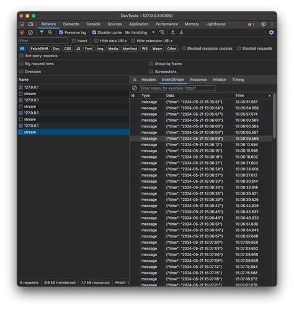The height and width of the screenshot is (309, 294).
Task: Filter by Manifest type
Action: click(x=130, y=48)
